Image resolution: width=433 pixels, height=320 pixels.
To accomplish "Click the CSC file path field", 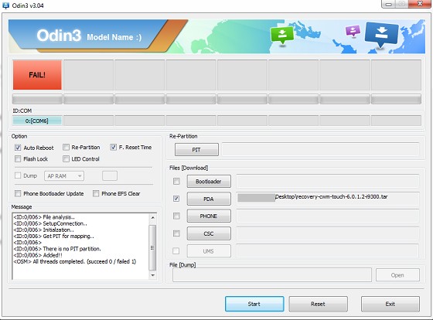I will [x=328, y=233].
